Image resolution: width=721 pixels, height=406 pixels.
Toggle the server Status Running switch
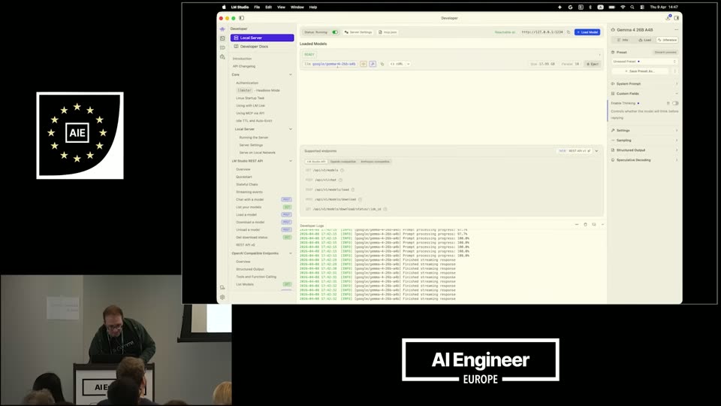click(335, 32)
